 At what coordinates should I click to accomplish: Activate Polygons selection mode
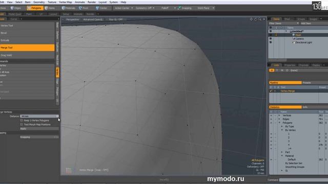35,8
